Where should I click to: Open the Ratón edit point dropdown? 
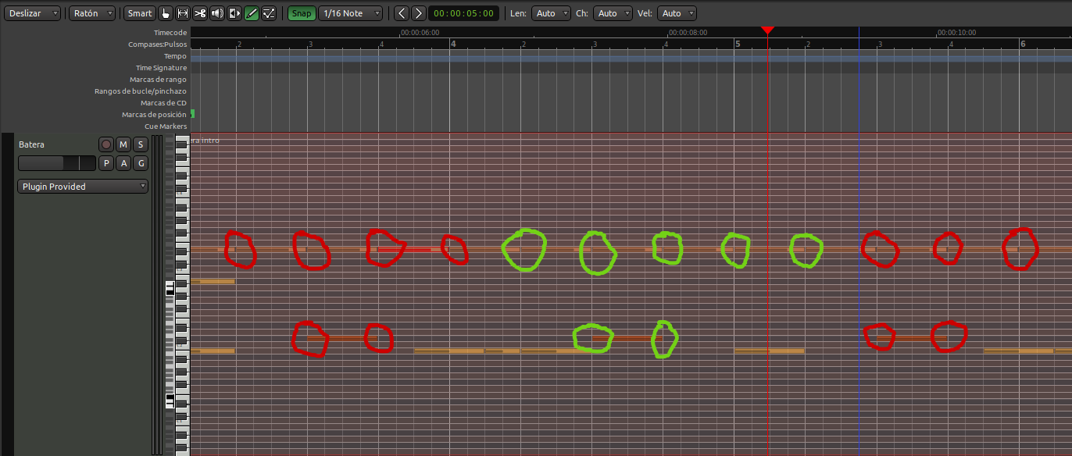pyautogui.click(x=92, y=13)
